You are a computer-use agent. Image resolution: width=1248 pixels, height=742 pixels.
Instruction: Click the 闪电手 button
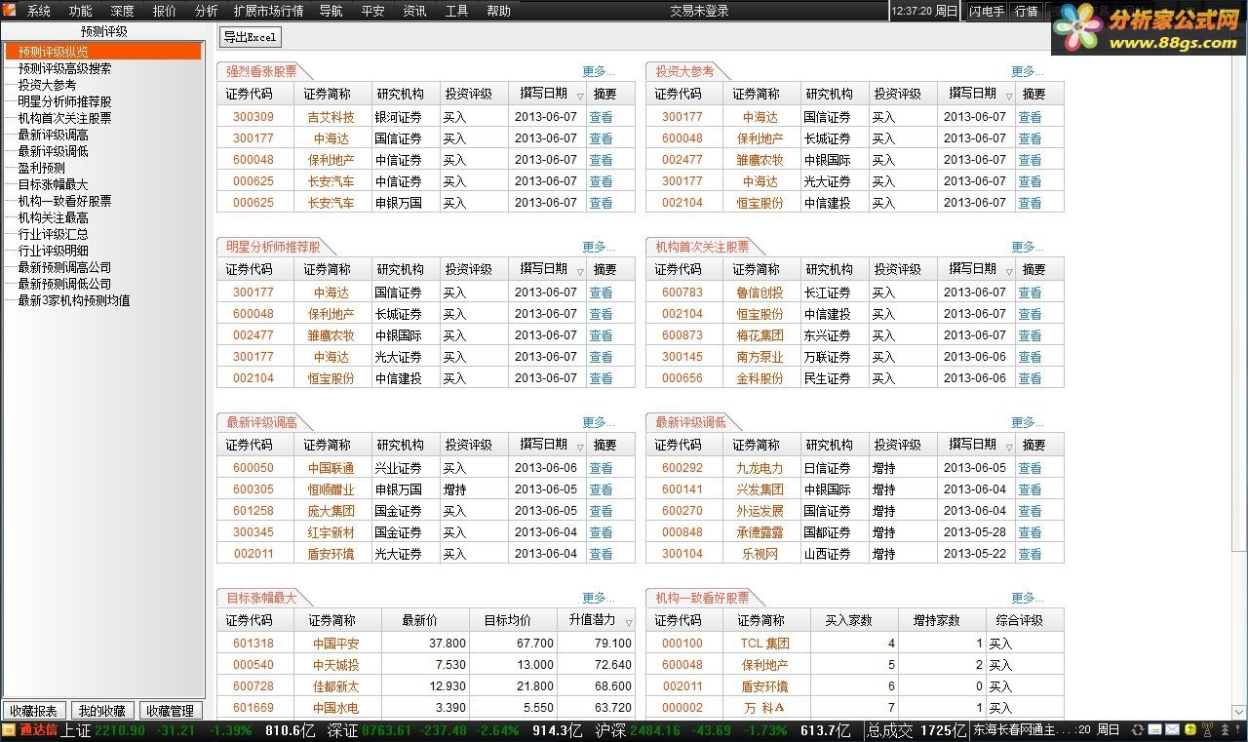[987, 12]
